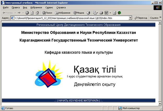Go to the Home page icon

click(x=37, y=13)
